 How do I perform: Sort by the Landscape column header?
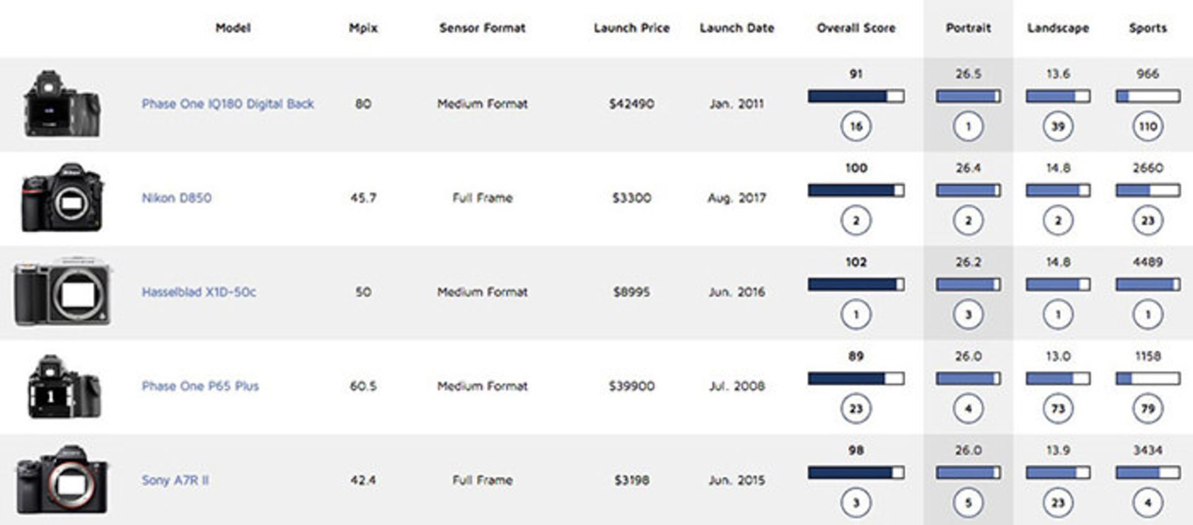1058,28
